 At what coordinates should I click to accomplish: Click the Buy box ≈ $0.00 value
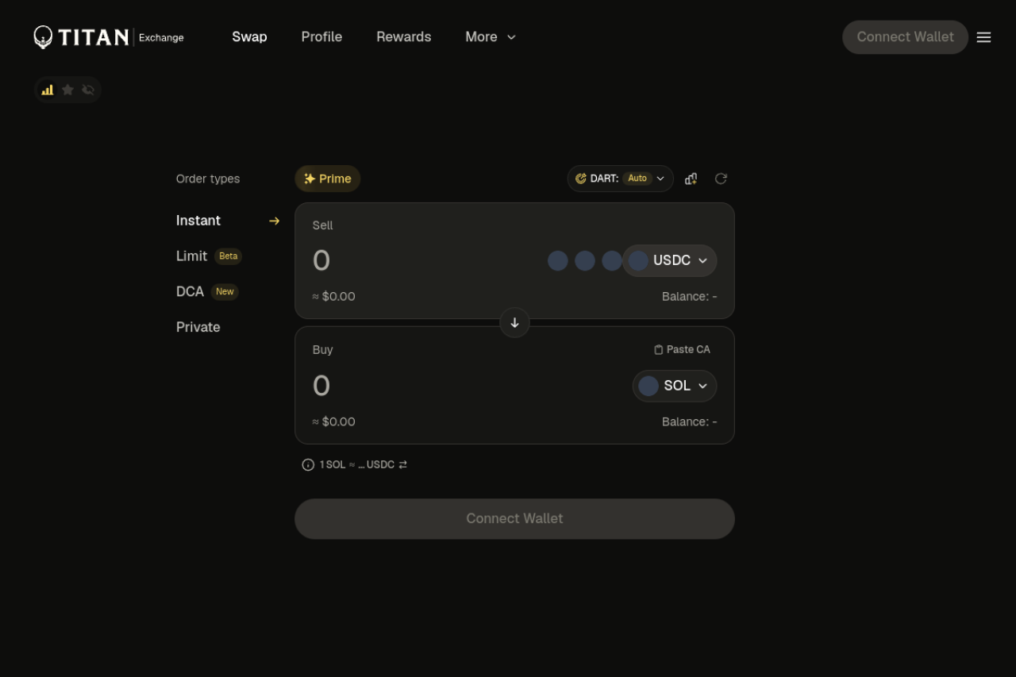(x=334, y=421)
